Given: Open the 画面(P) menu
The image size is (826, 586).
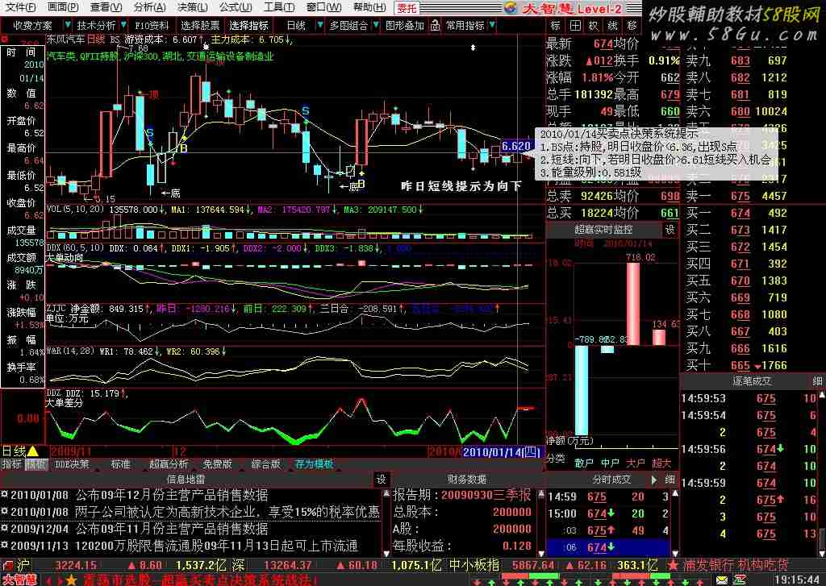Looking at the screenshot, I should click(63, 7).
